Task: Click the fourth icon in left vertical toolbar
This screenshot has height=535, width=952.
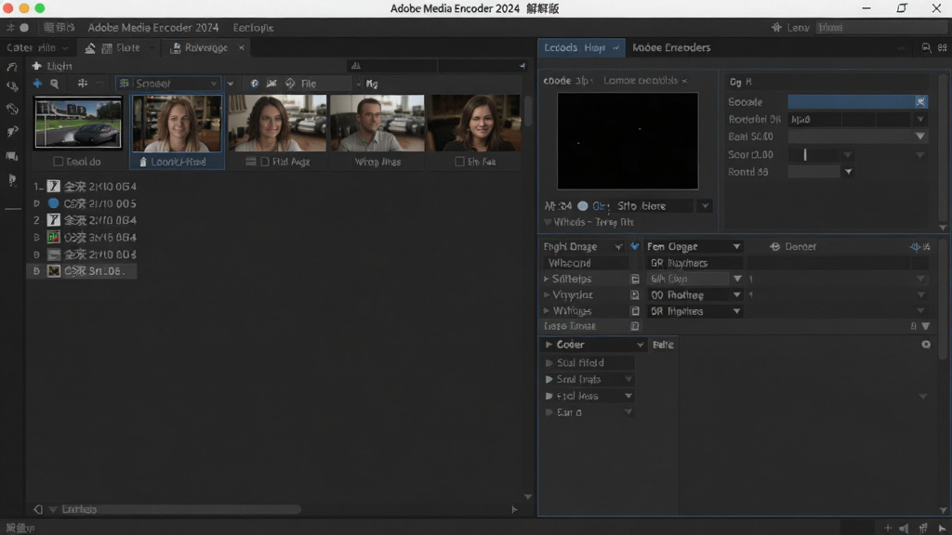Action: [11, 132]
